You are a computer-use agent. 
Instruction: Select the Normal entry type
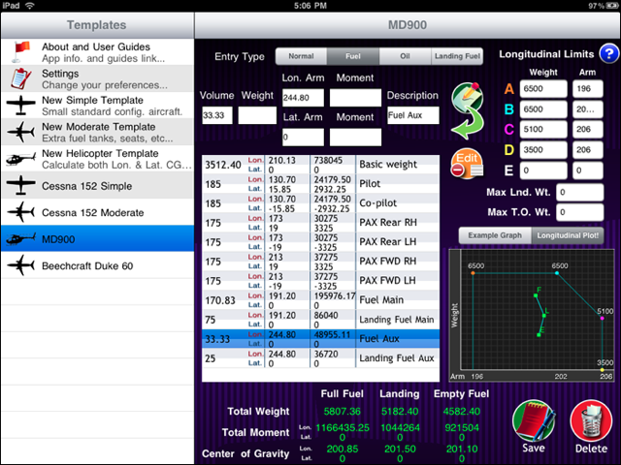[301, 57]
